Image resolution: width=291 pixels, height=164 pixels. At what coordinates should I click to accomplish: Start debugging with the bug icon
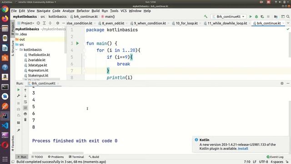click(x=256, y=16)
